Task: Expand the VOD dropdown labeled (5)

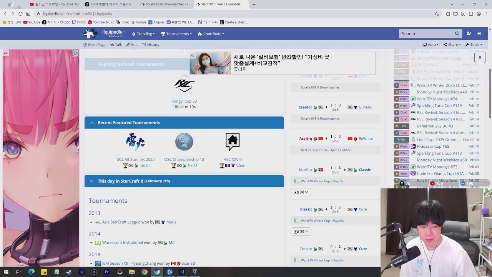Action: pyautogui.click(x=301, y=232)
